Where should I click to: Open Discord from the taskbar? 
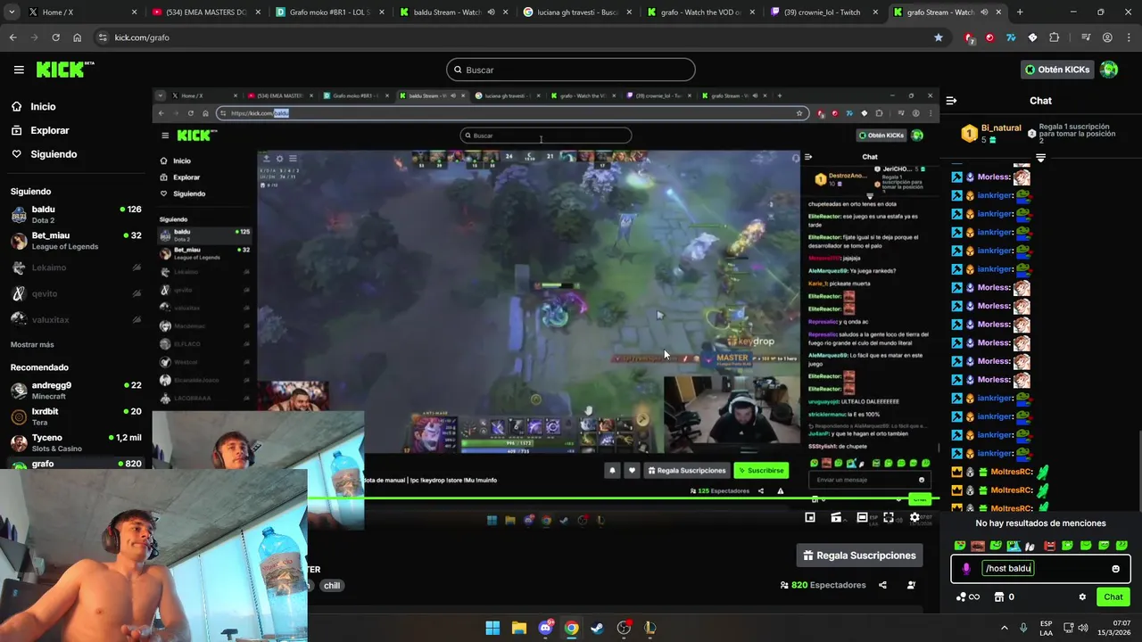click(545, 628)
